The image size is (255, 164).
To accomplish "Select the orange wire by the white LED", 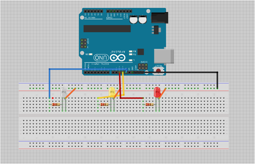I will (x=71, y=93).
